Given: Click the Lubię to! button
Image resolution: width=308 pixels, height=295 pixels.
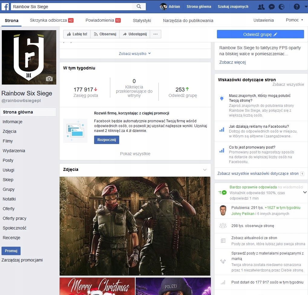Looking at the screenshot, I should pos(77,34).
